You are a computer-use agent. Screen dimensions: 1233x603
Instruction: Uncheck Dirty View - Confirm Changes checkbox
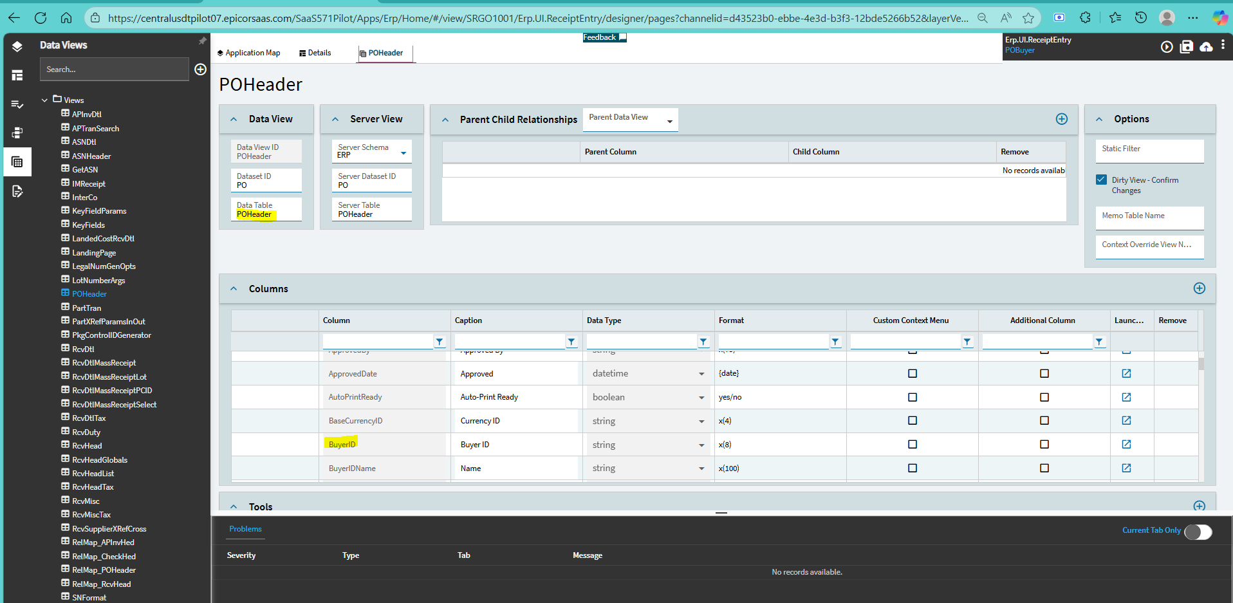[1101, 180]
